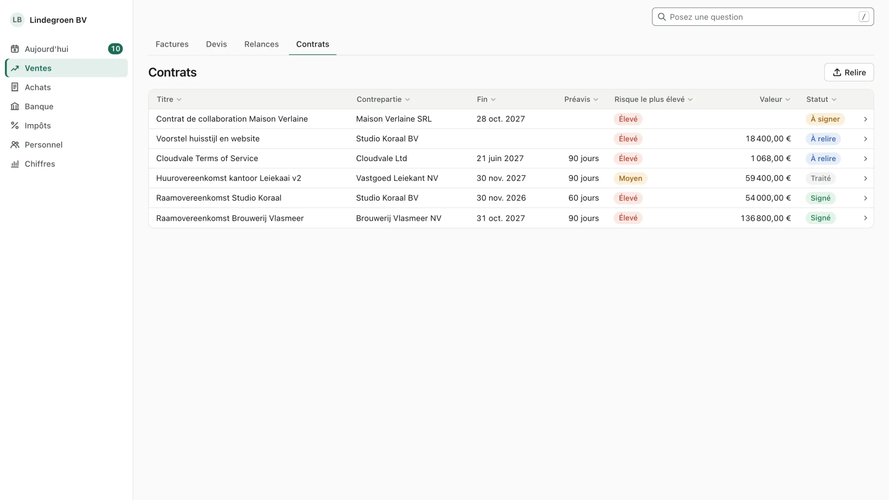Open Aujourd'hui calendar icon in sidebar
The width and height of the screenshot is (889, 500).
point(15,49)
